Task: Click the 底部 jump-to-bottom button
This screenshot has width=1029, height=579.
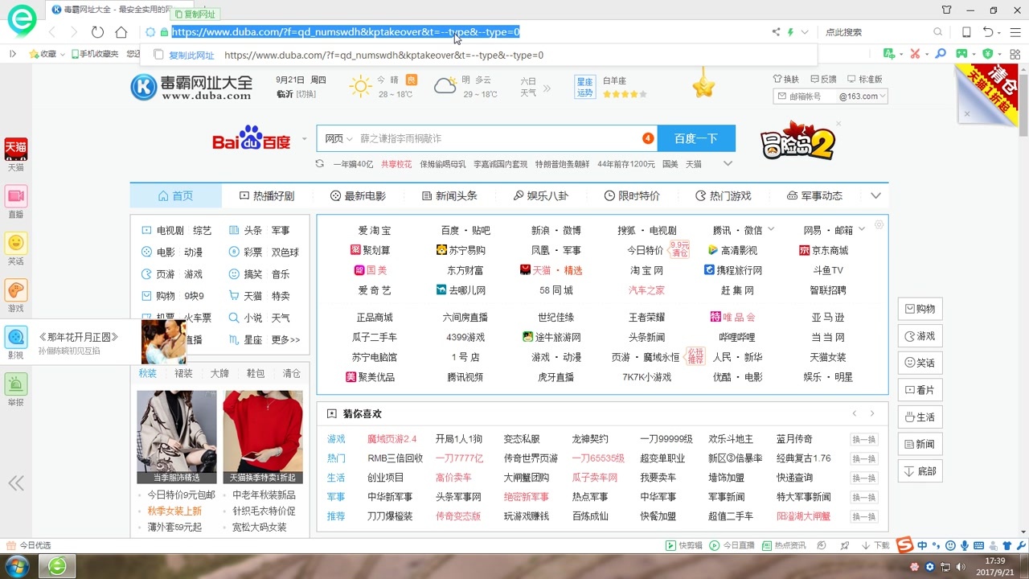Action: (x=920, y=471)
